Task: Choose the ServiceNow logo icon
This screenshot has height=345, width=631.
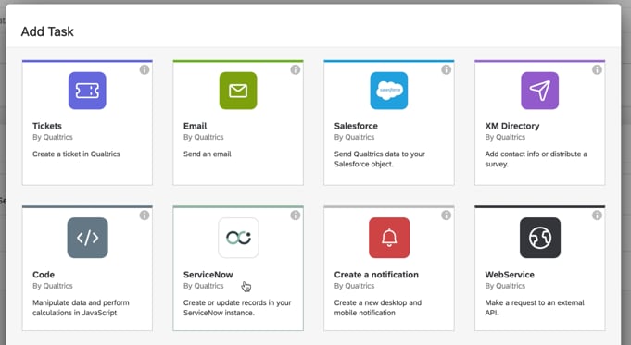Action: click(239, 238)
